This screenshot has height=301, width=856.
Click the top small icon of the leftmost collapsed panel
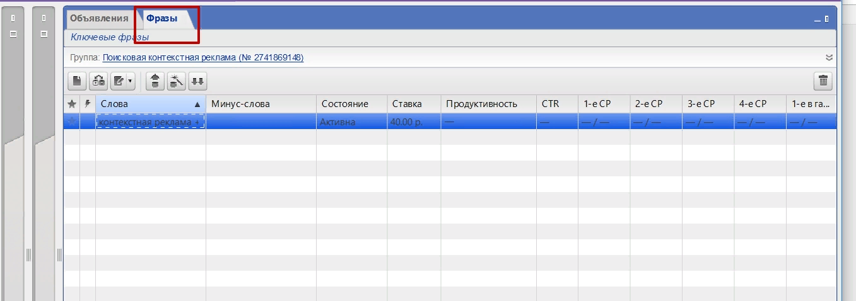point(13,18)
